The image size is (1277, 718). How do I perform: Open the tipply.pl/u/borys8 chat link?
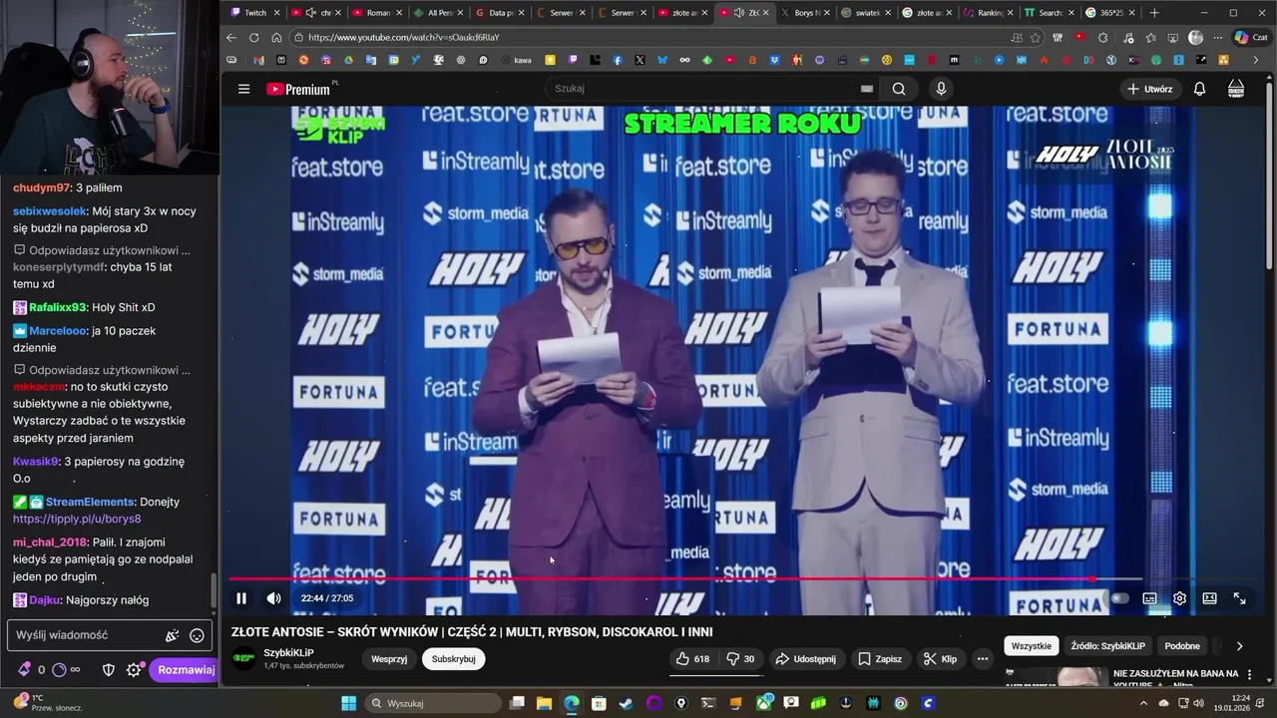(77, 519)
